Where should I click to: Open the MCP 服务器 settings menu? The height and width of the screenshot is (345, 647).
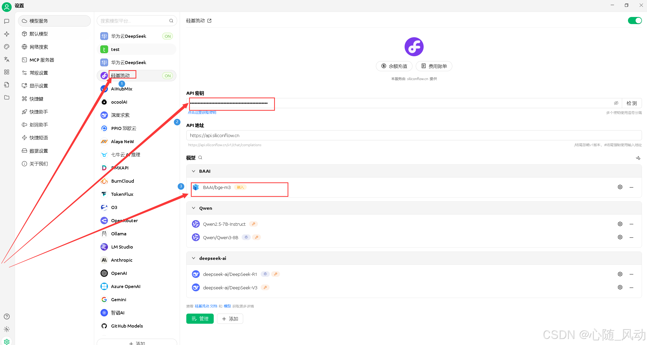(x=42, y=60)
